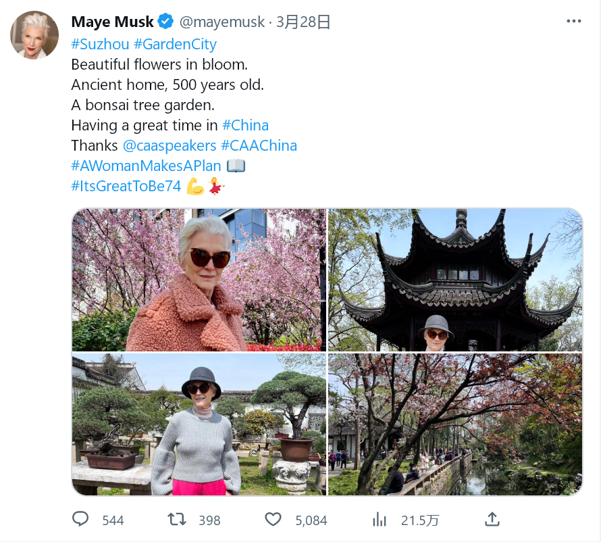The height and width of the screenshot is (542, 601).
Task: Open the bonsai garden photo
Action: point(199,424)
